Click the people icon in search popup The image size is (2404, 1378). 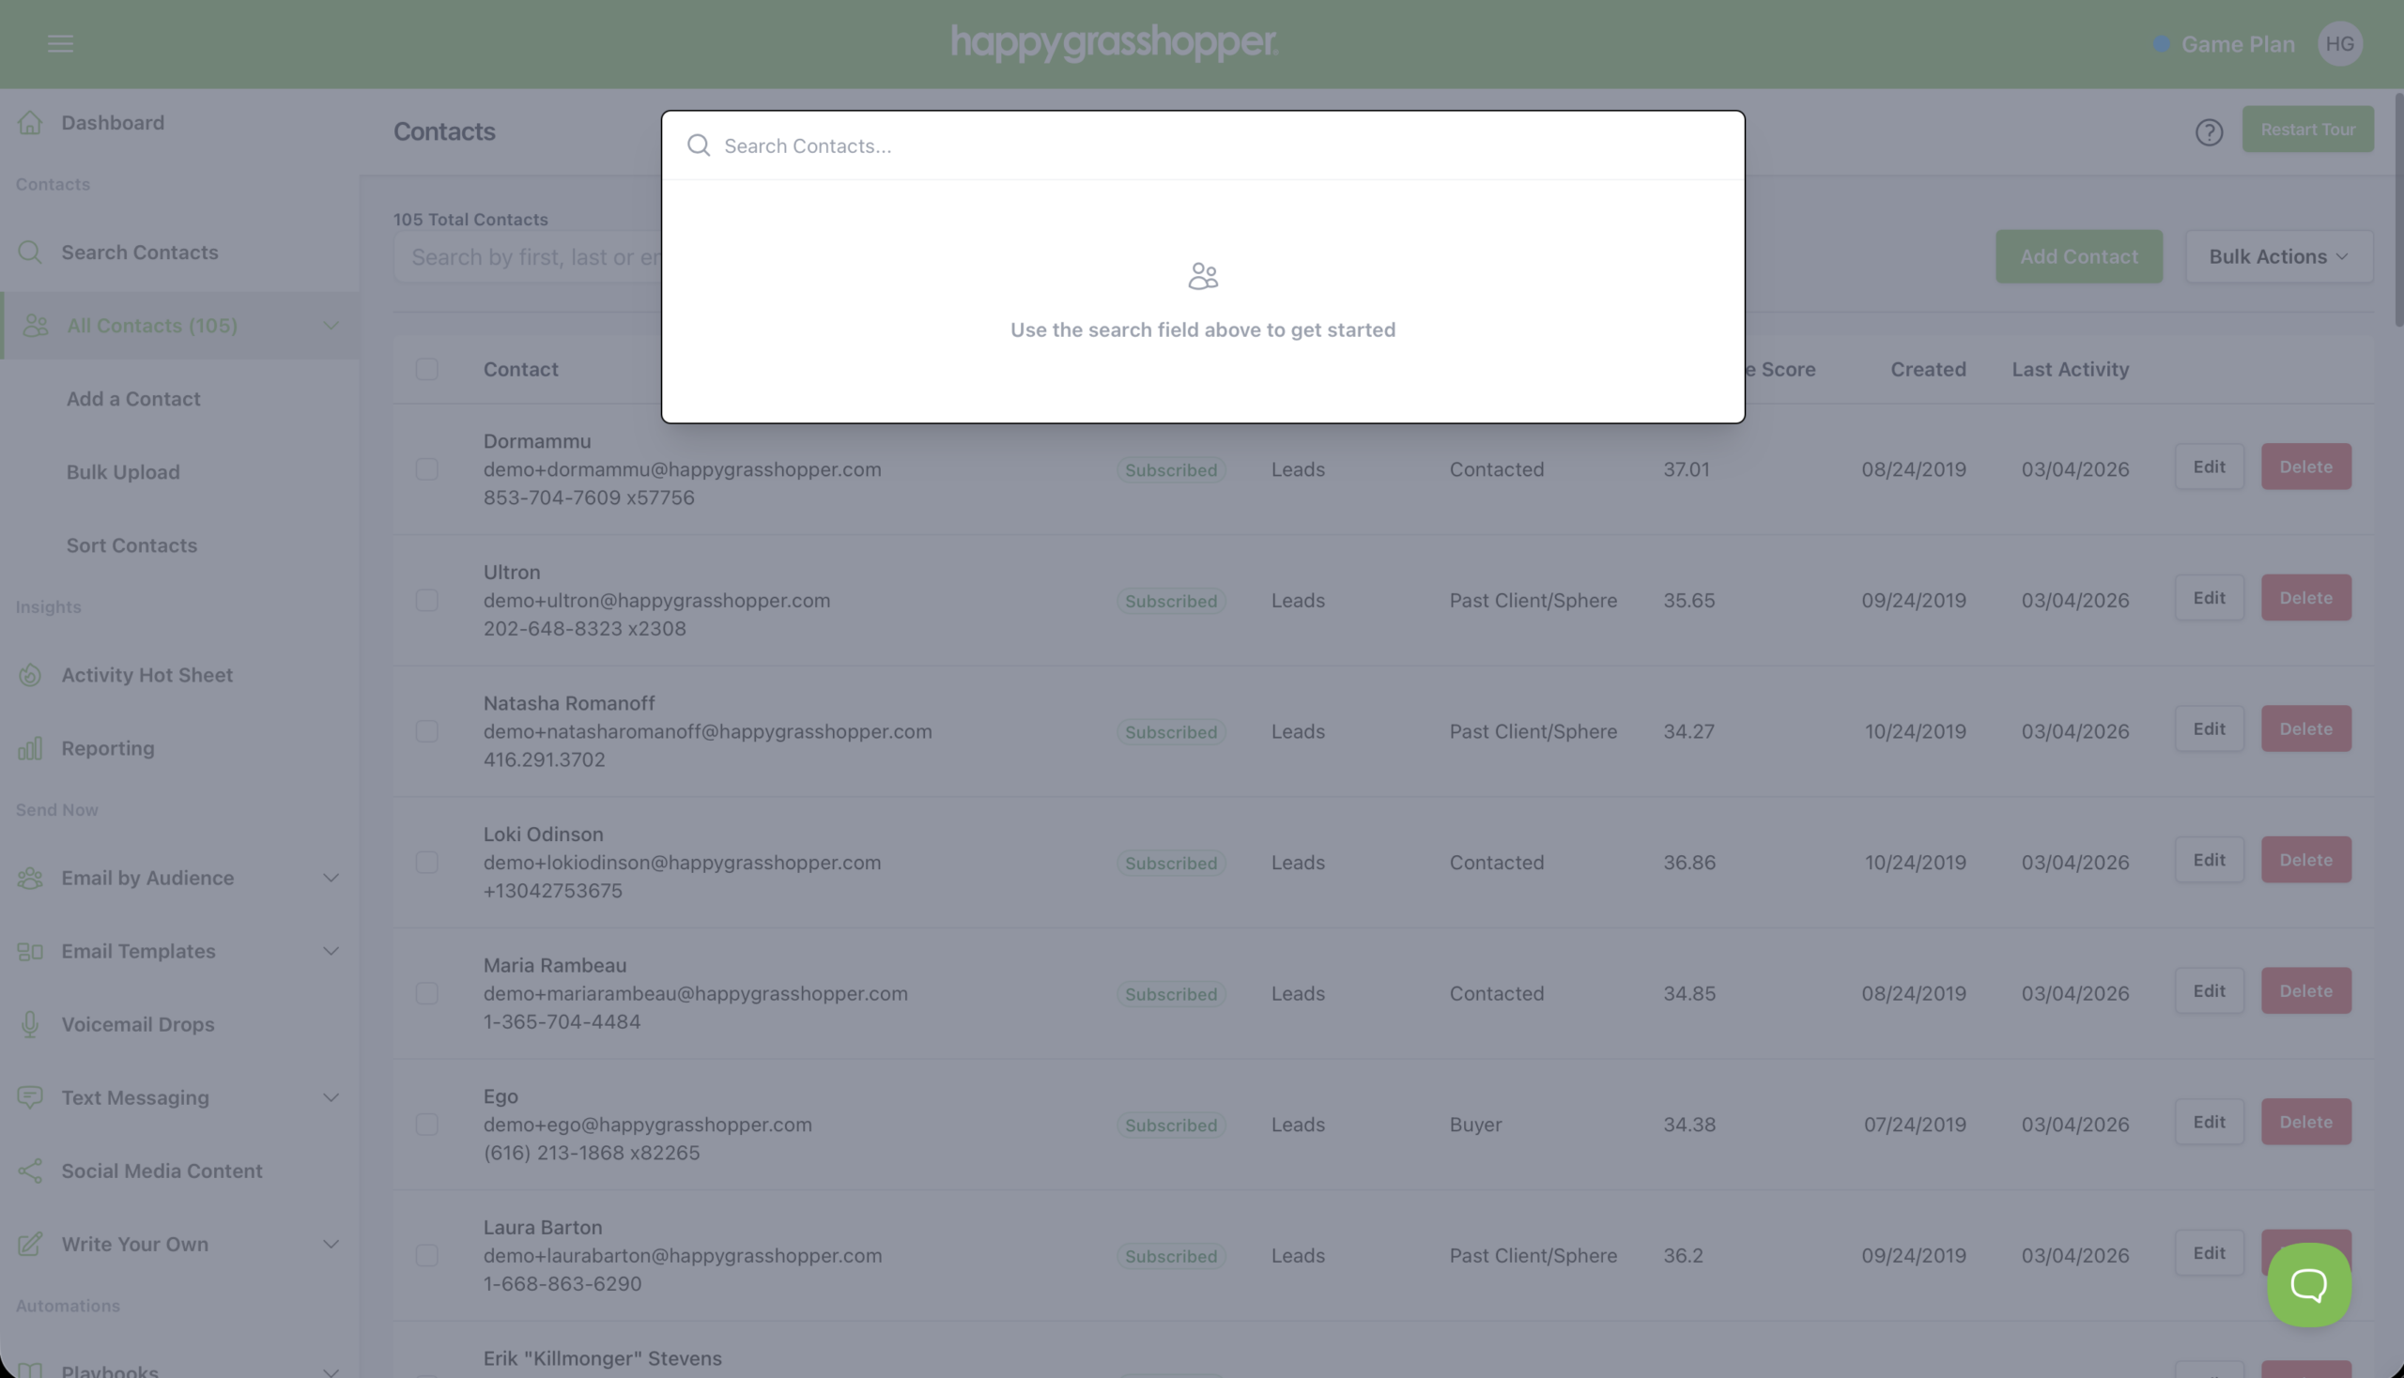coord(1203,276)
